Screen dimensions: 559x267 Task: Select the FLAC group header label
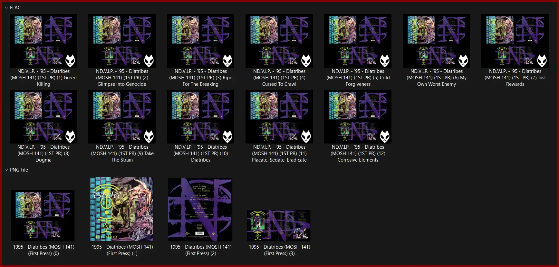(15, 7)
